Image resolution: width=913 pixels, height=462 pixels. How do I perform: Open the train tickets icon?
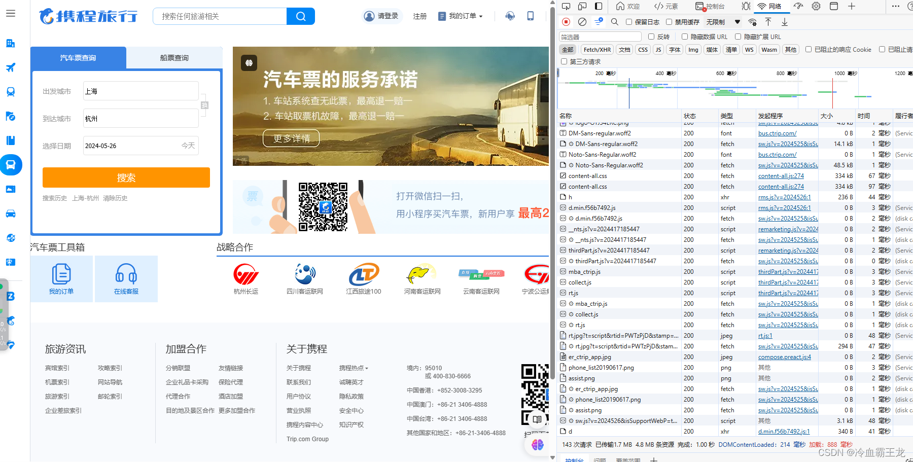tap(11, 92)
